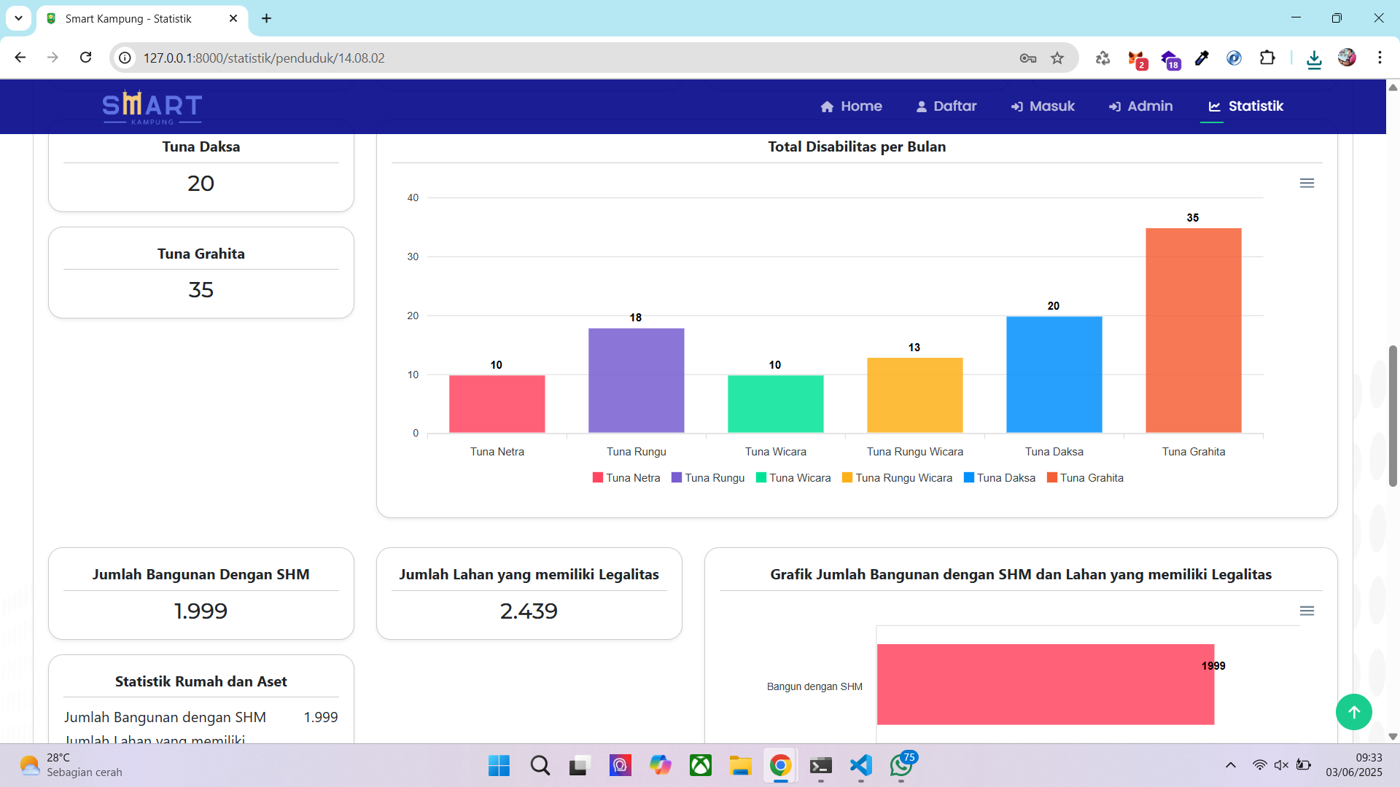This screenshot has height=787, width=1400.
Task: Click the Smart Kampung logo
Action: coord(152,107)
